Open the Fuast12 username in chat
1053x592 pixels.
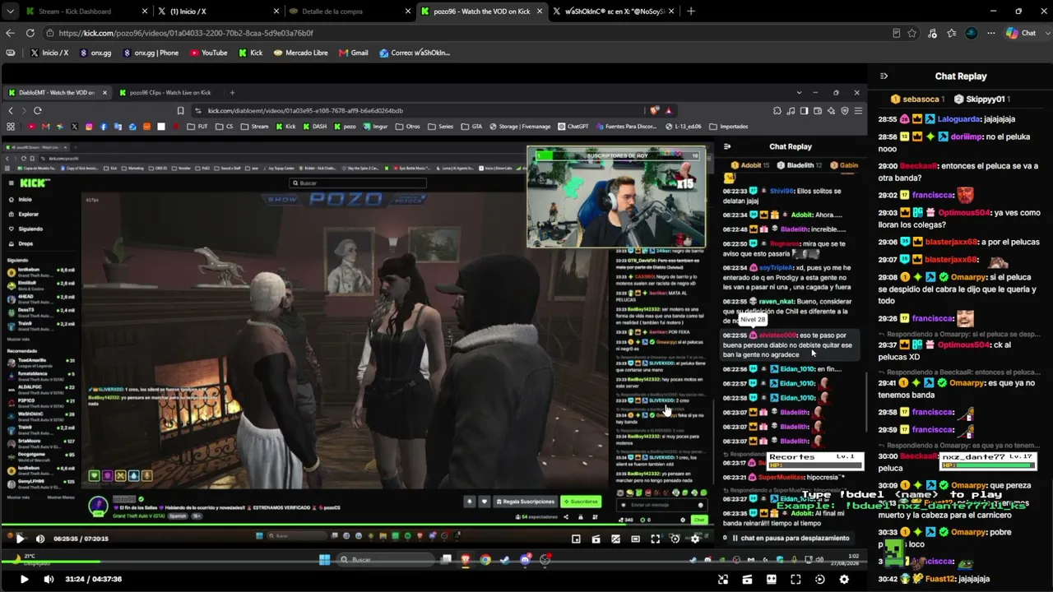[941, 579]
